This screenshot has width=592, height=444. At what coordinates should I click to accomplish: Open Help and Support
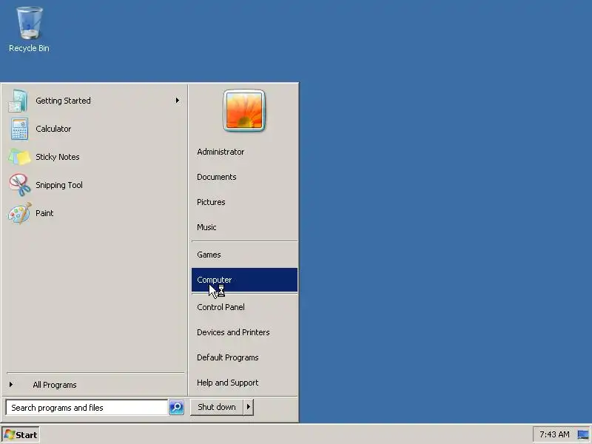pyautogui.click(x=244, y=383)
